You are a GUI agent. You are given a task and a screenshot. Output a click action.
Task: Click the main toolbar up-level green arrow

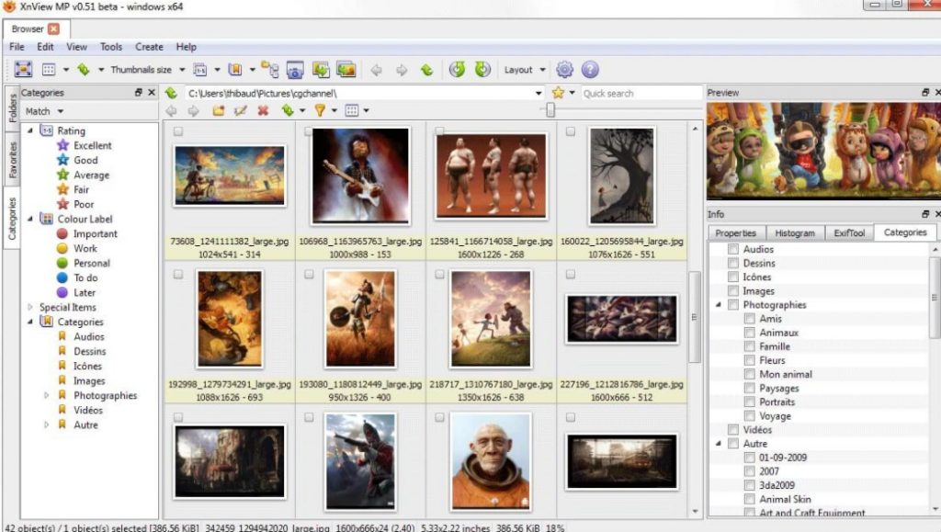[426, 70]
